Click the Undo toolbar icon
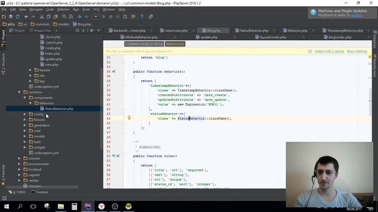Image resolution: width=378 pixels, height=212 pixels. click(26, 16)
